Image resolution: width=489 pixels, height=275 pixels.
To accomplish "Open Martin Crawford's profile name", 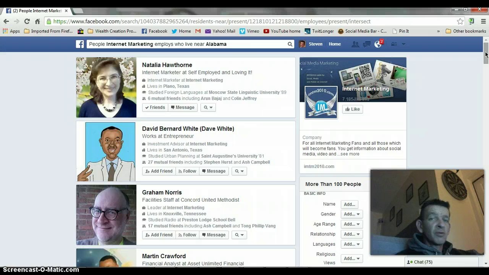I will point(164,256).
